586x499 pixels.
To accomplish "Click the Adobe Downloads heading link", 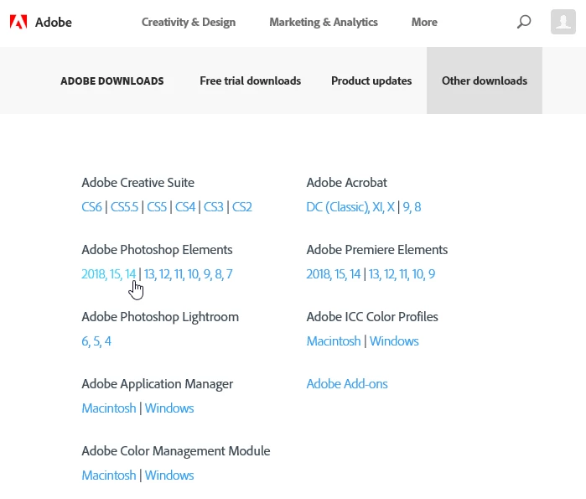I will (x=112, y=81).
